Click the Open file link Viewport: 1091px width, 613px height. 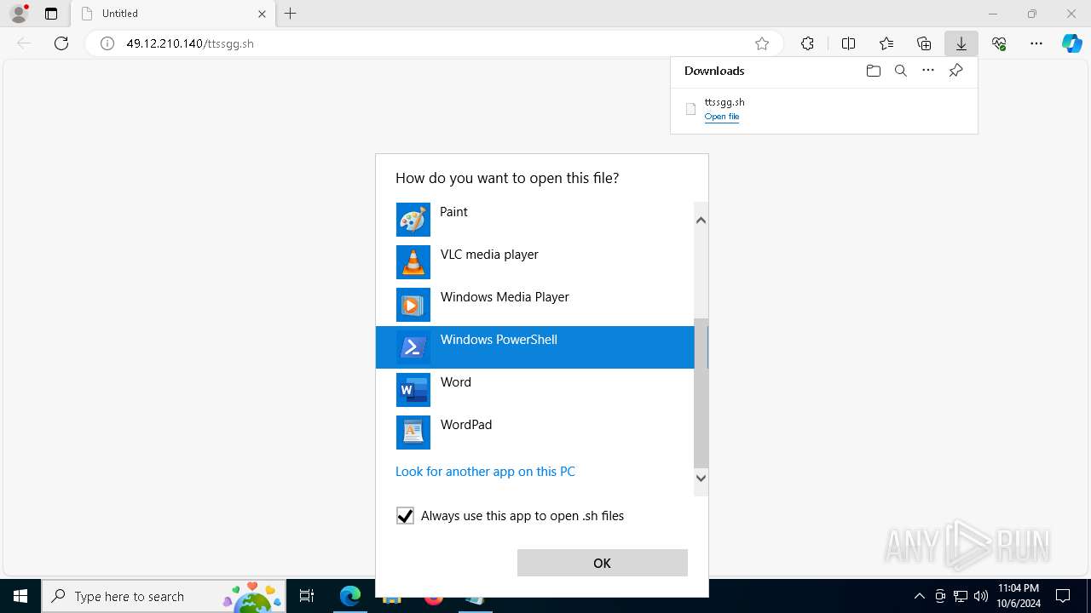point(722,117)
